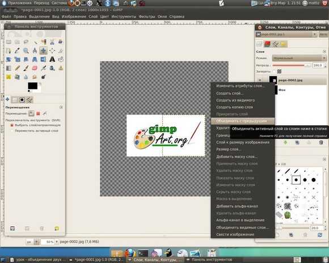Open the image selector dropdown page-0001.jpg
The width and height of the screenshot is (329, 263).
[286, 34]
